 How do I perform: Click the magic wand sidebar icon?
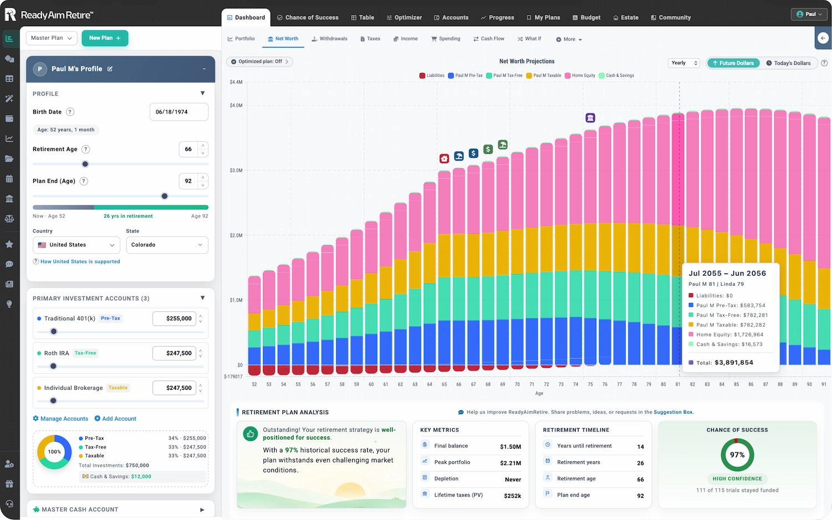[9, 99]
